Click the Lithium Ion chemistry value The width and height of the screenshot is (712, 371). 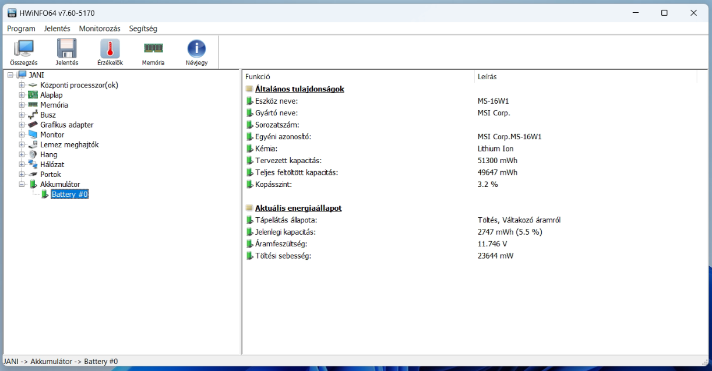pyautogui.click(x=495, y=149)
